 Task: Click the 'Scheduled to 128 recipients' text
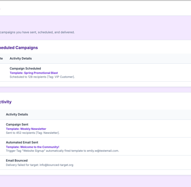coord(42,77)
